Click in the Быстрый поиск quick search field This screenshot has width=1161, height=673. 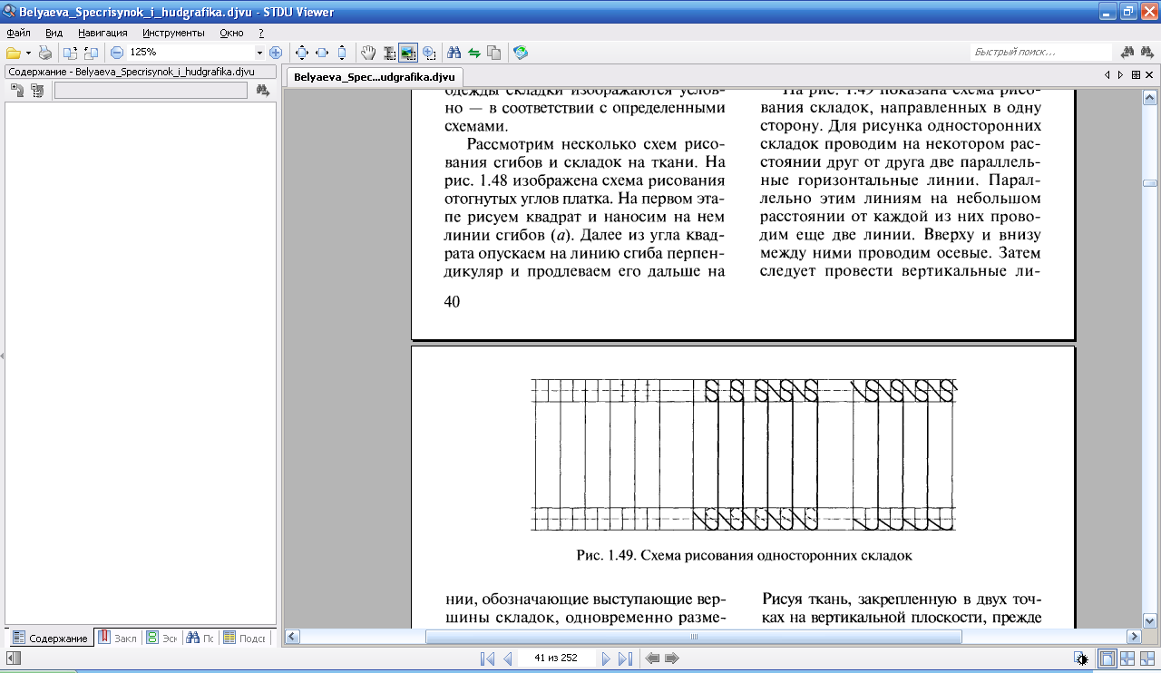[1041, 53]
